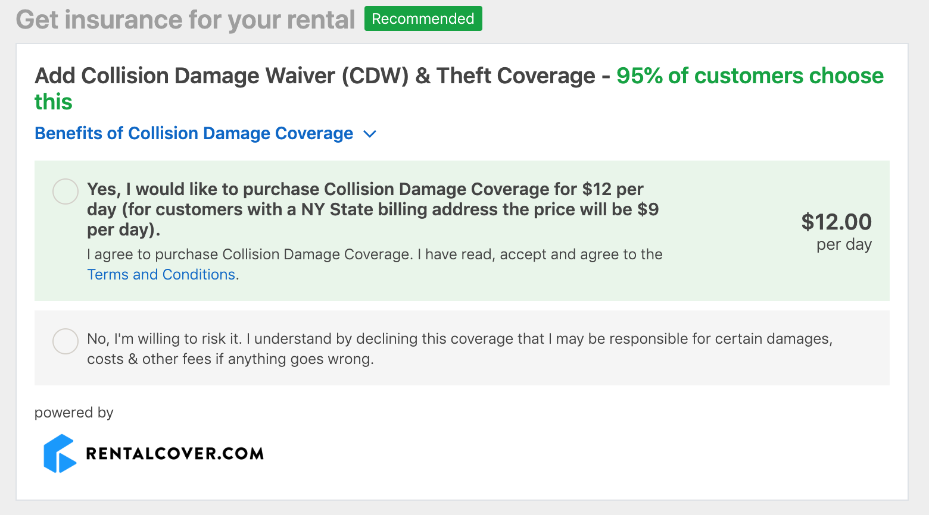This screenshot has height=515, width=929.
Task: Open Benefits of Collision Damage Coverage link text
Action: [x=194, y=133]
